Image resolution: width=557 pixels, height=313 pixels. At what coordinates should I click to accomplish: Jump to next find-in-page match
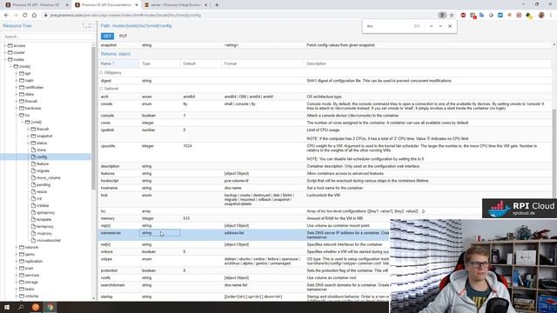[x=440, y=26]
